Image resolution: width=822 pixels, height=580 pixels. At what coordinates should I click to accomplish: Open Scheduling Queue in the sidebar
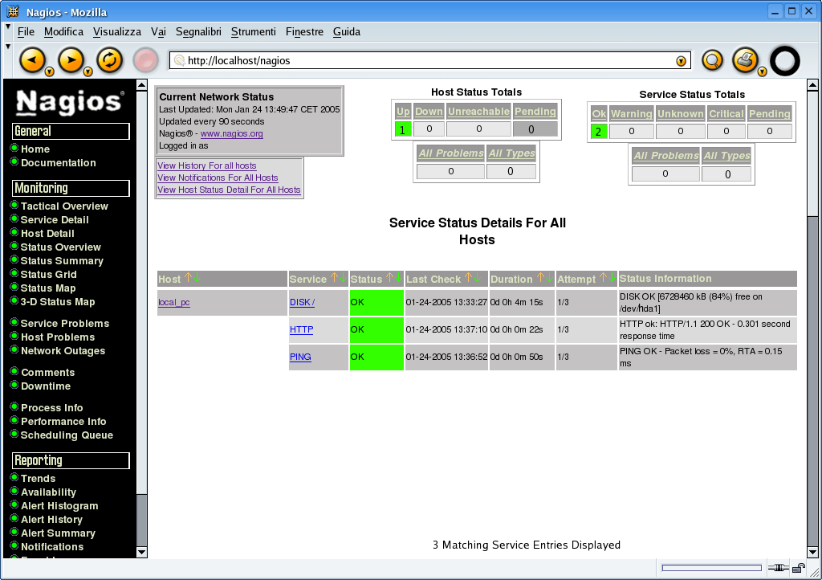(x=67, y=435)
